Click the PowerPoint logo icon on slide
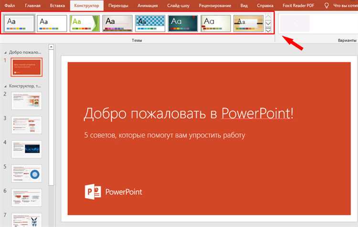Screen dimensions: 358x227 (x=93, y=192)
